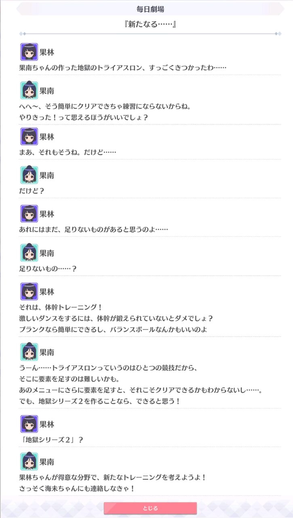The width and height of the screenshot is (293, 518).
Task: Tap 果南 avatar above うーん……トライアスロン line
Action: [29, 352]
